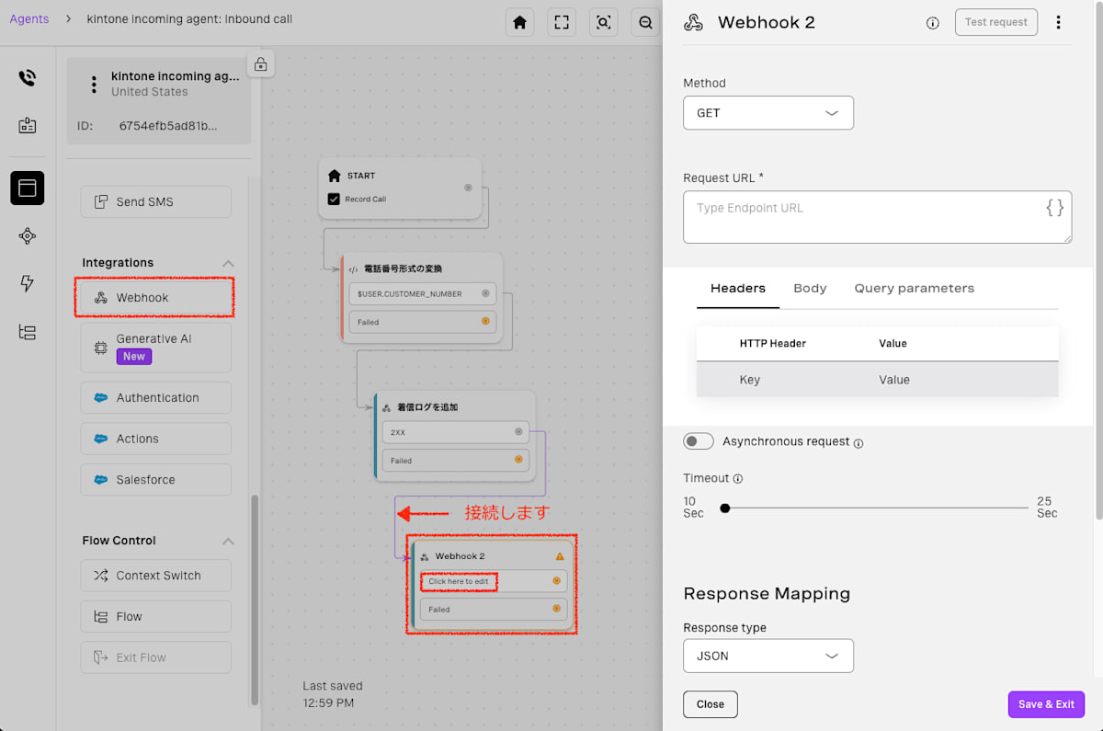The width and height of the screenshot is (1103, 731).
Task: Enable the Asynchronous request switch
Action: click(x=699, y=441)
